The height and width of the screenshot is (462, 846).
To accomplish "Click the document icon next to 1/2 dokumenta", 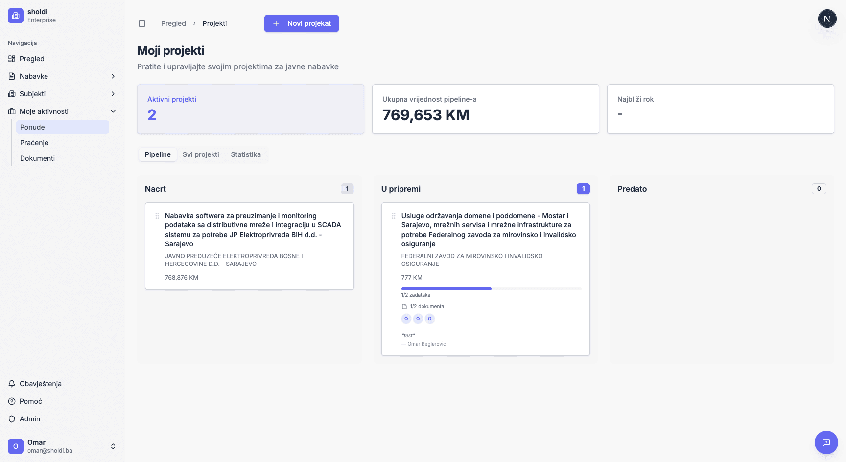I will 404,306.
